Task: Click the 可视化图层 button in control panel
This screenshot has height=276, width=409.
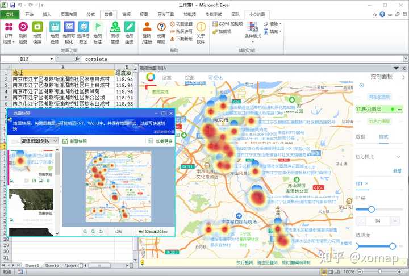Action: click(379, 97)
